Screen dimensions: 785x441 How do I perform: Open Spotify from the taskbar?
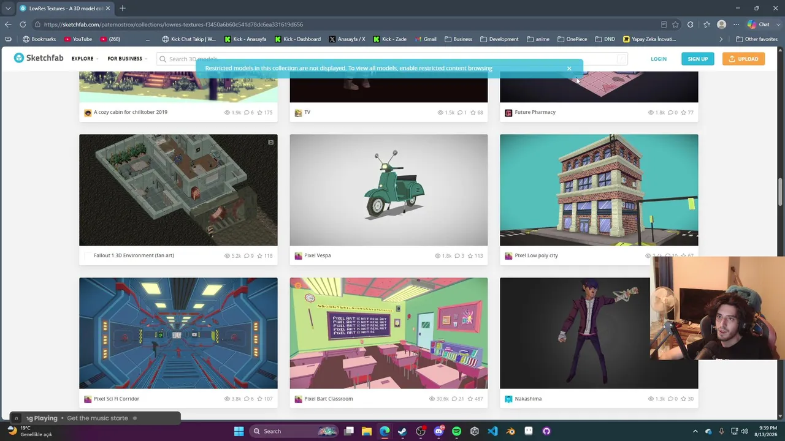click(x=456, y=431)
